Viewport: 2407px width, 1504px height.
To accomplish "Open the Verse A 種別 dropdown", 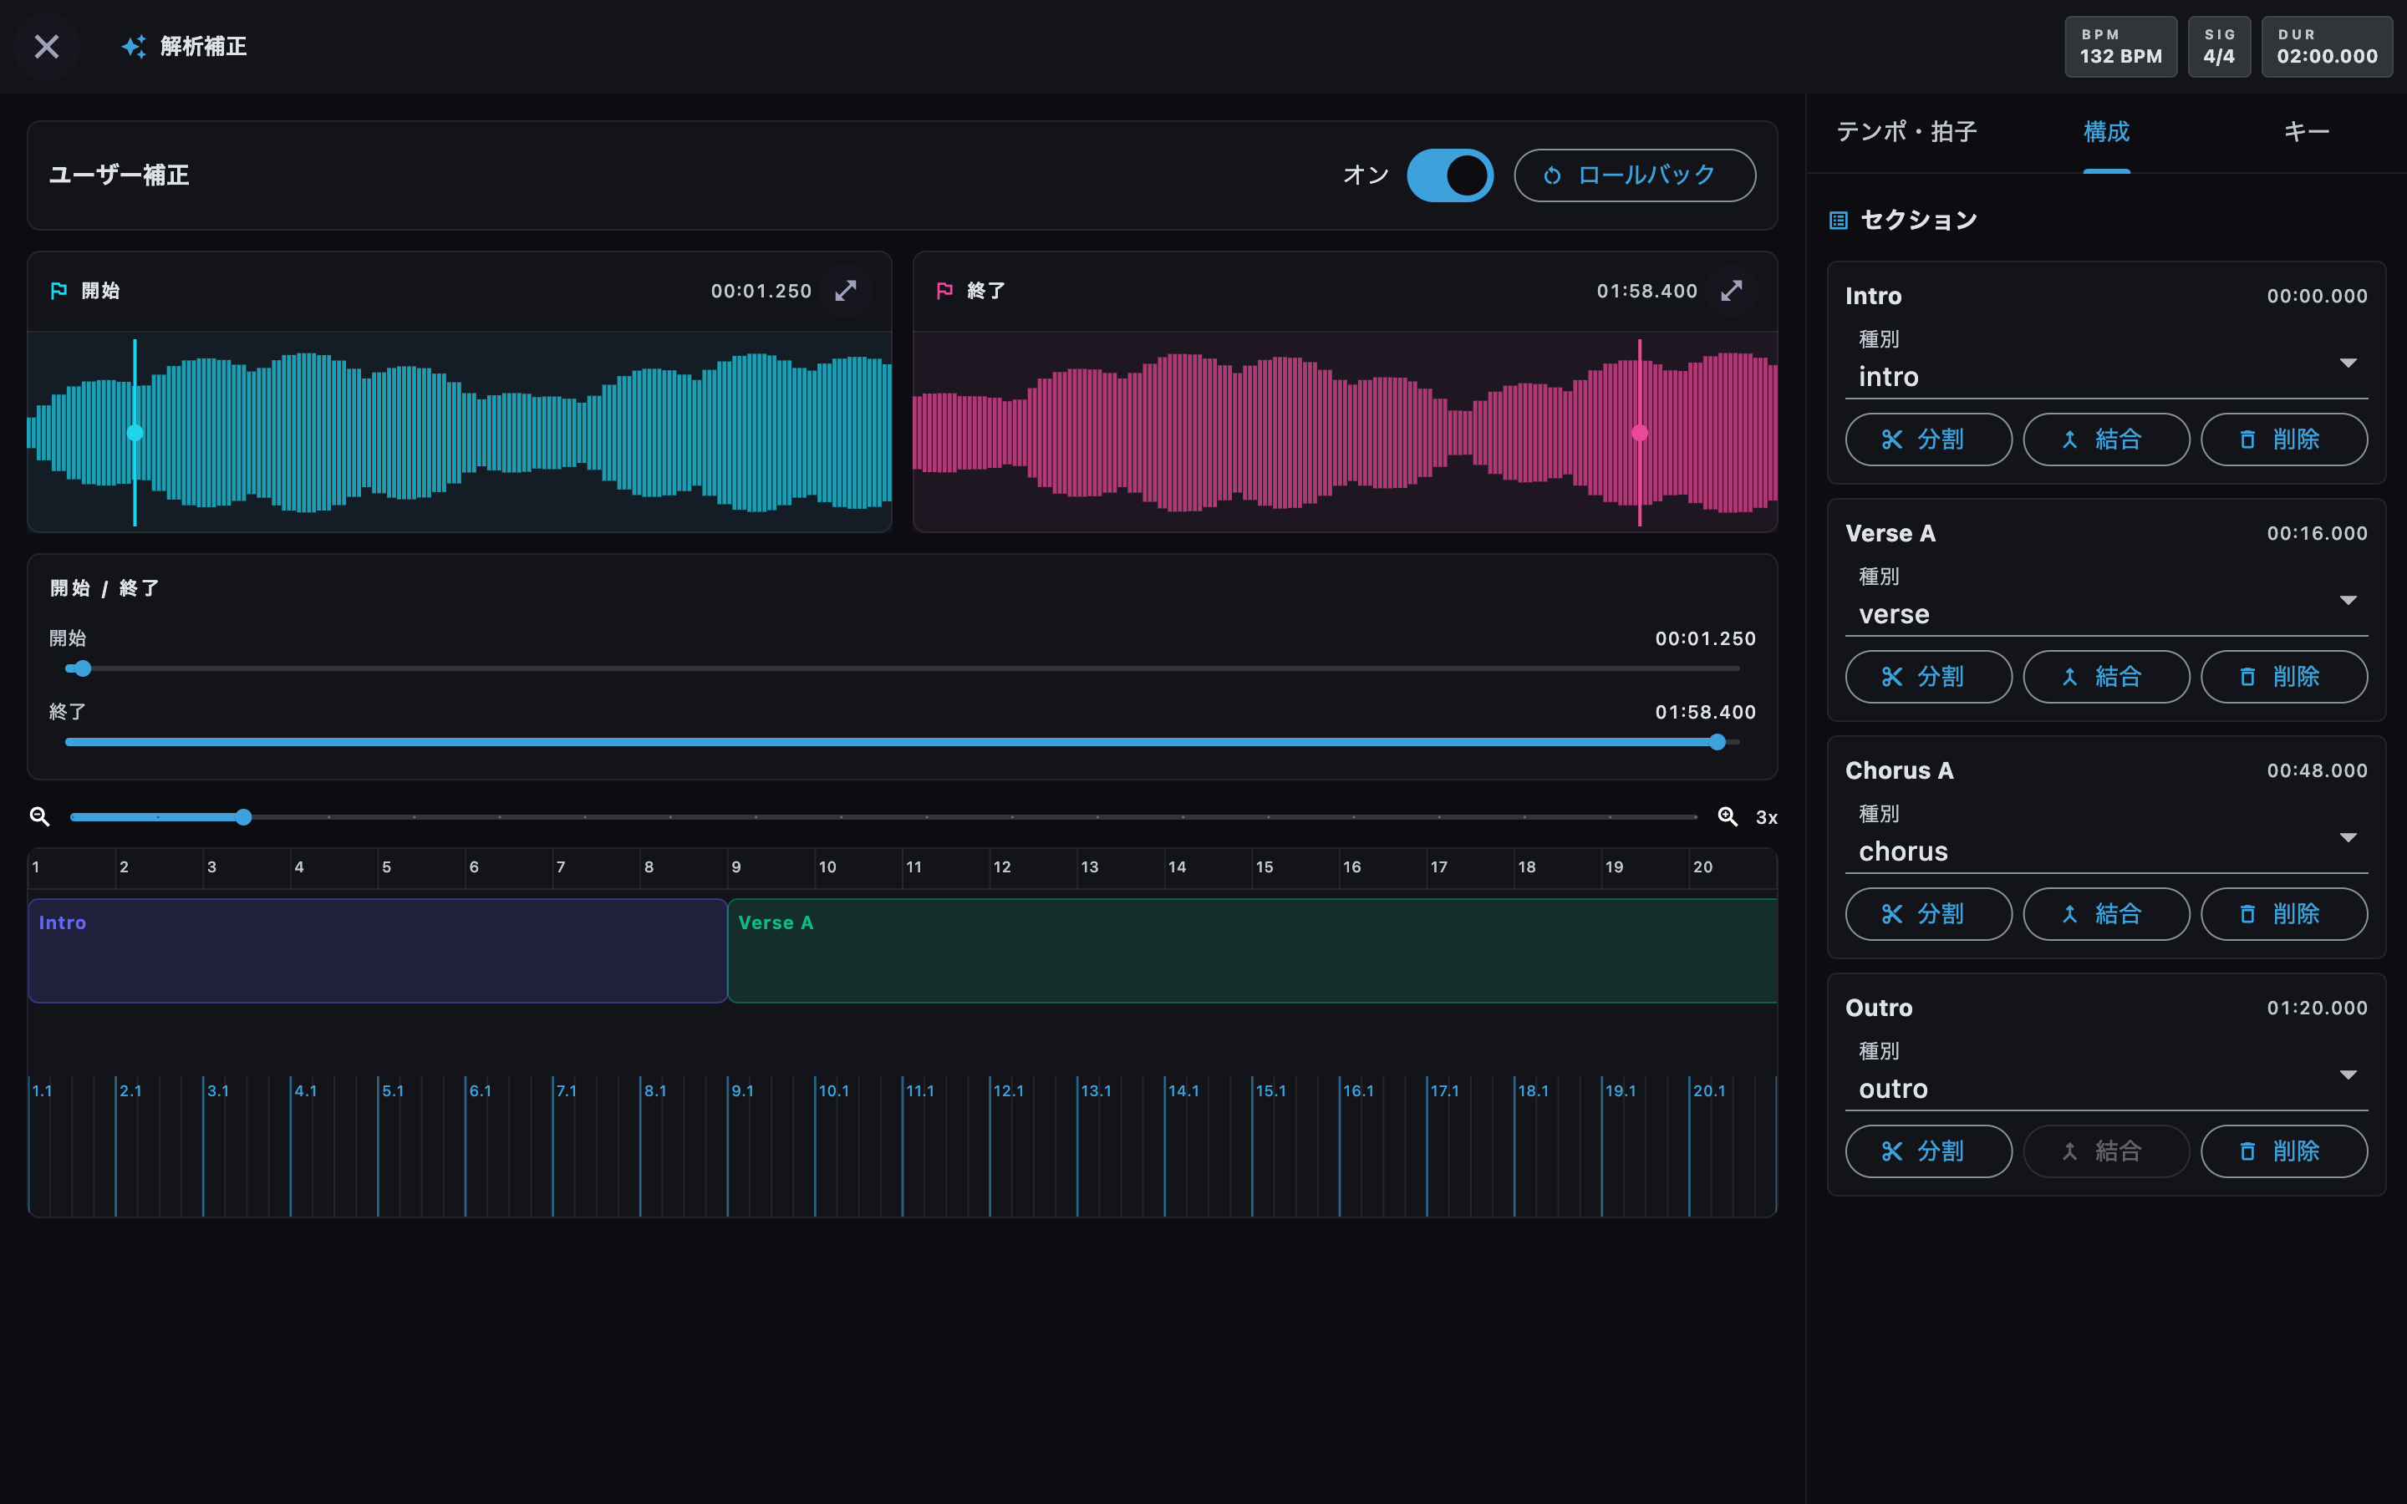I will tap(2105, 601).
